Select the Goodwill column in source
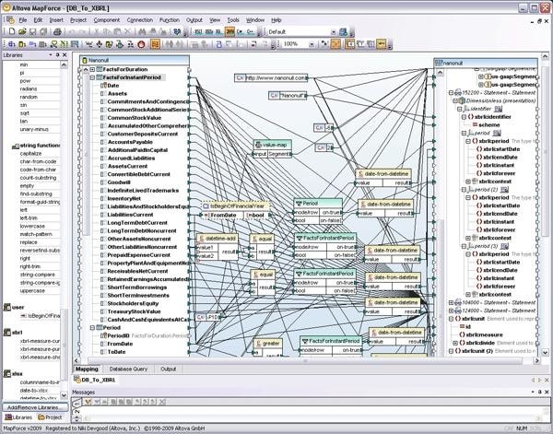The width and height of the screenshot is (553, 434). 119,182
